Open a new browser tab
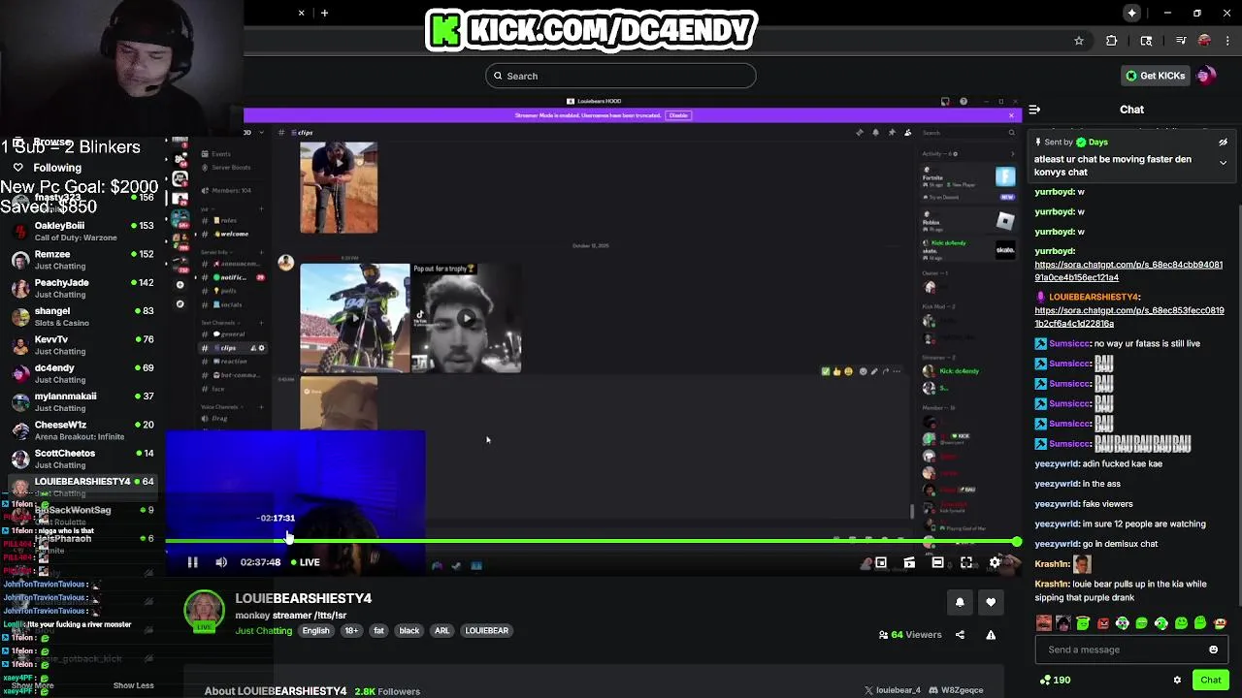This screenshot has width=1242, height=698. click(x=324, y=13)
